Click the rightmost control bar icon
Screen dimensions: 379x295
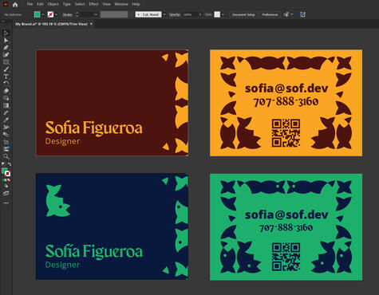click(x=302, y=14)
